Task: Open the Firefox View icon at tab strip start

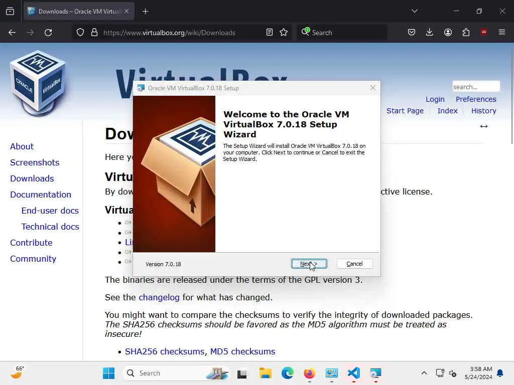Action: pos(10,12)
